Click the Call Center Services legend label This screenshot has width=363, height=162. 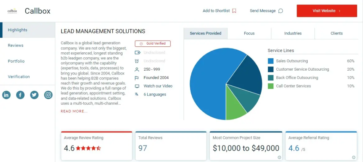tap(294, 86)
